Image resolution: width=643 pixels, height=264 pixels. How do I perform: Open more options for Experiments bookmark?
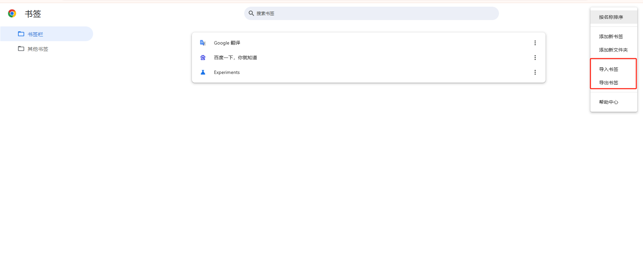(535, 72)
